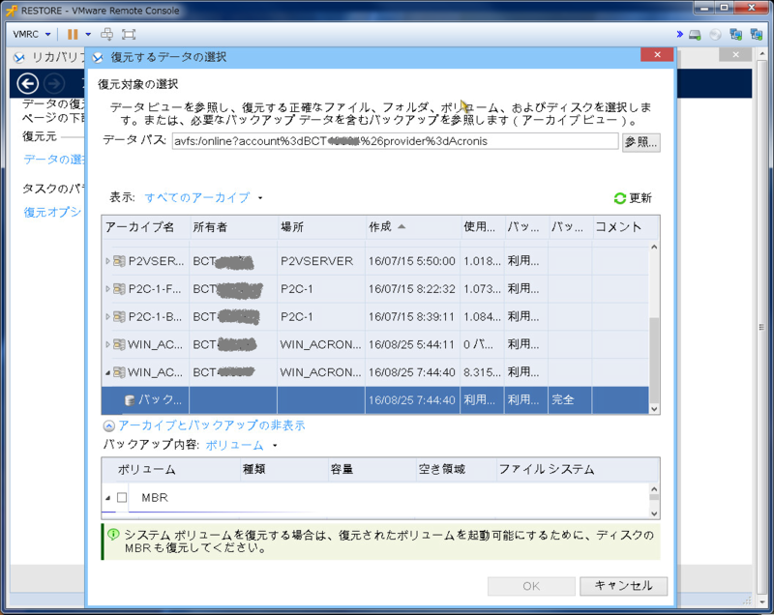Click the send Ctrl+Alt+Del toolbar icon

coord(106,34)
